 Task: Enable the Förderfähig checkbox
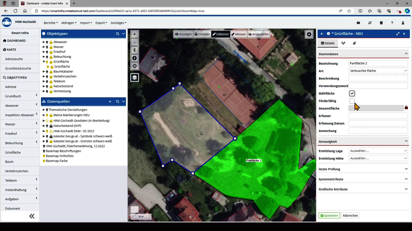(x=352, y=101)
